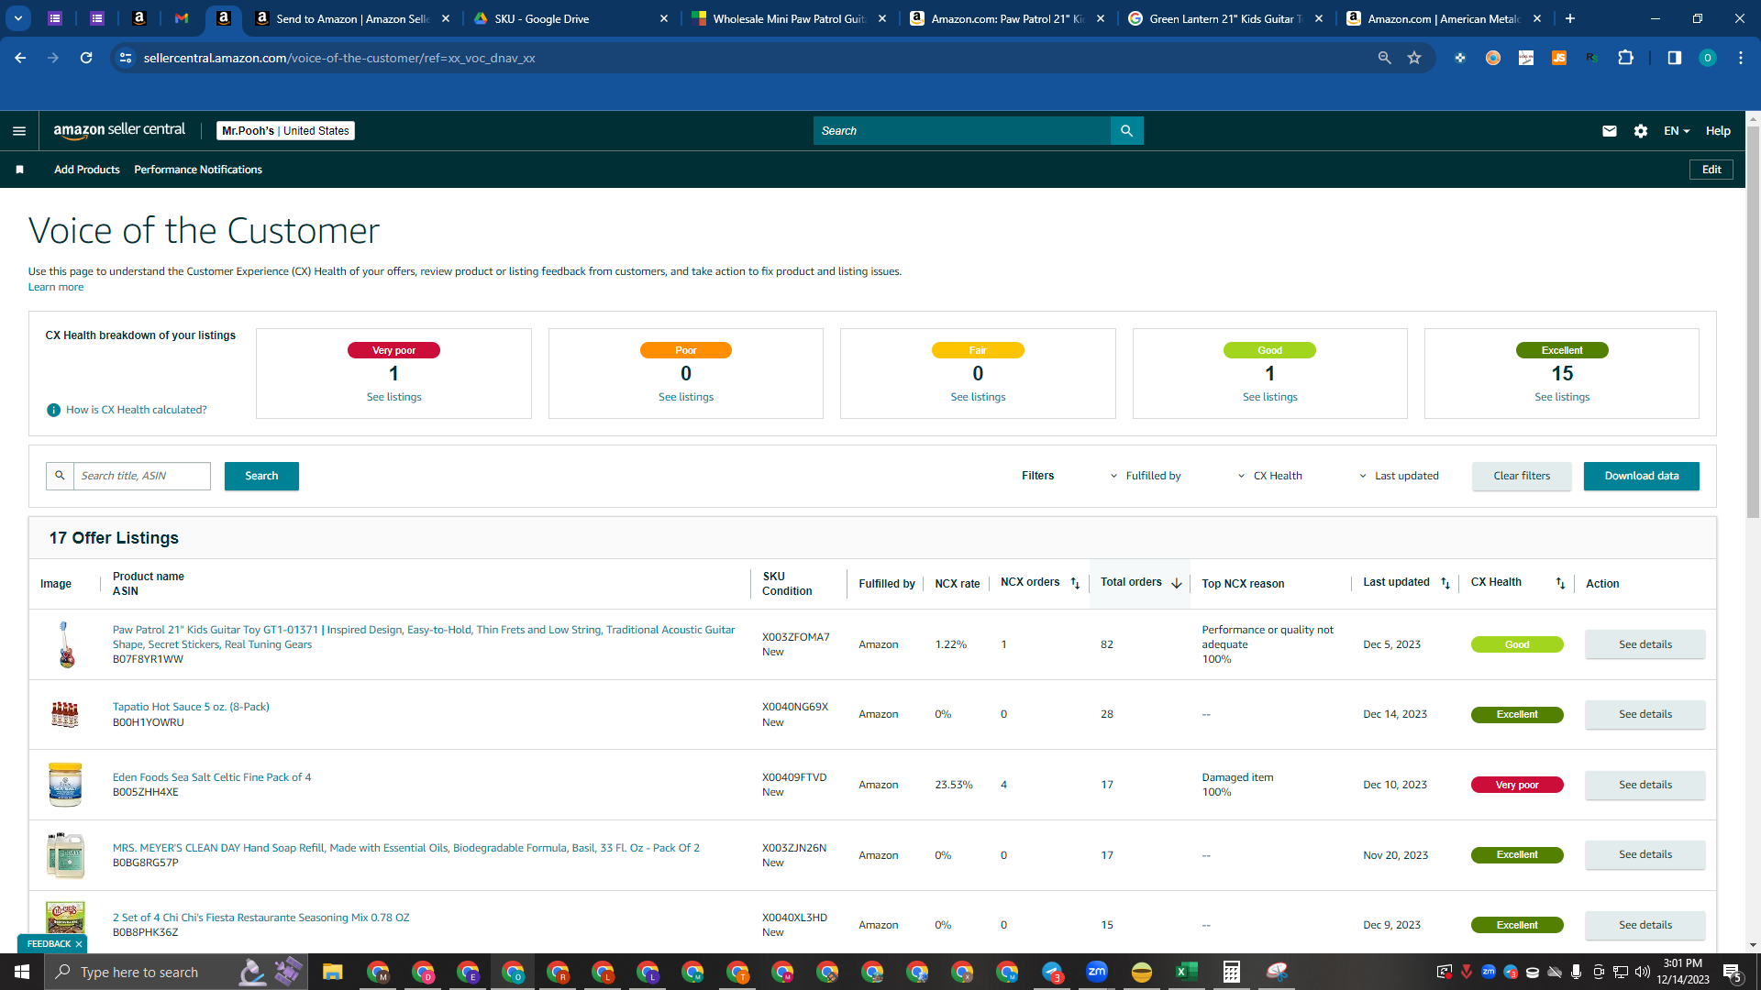The width and height of the screenshot is (1761, 990).
Task: Open Chrome three-dot menu
Action: coord(1740,58)
